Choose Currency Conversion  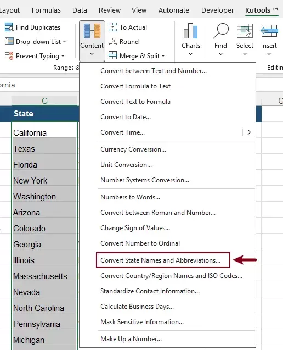click(x=168, y=149)
